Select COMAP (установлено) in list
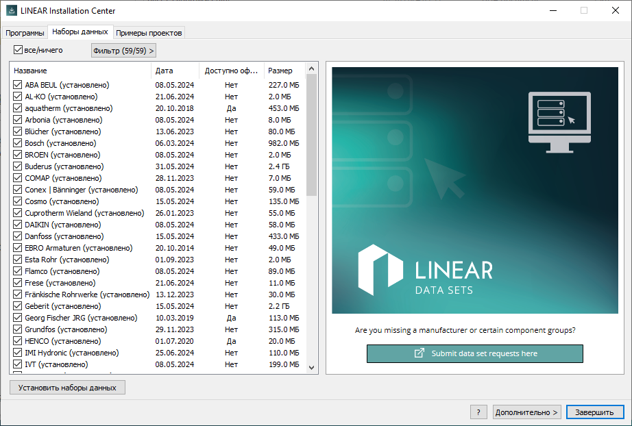632x426 pixels. click(157, 178)
